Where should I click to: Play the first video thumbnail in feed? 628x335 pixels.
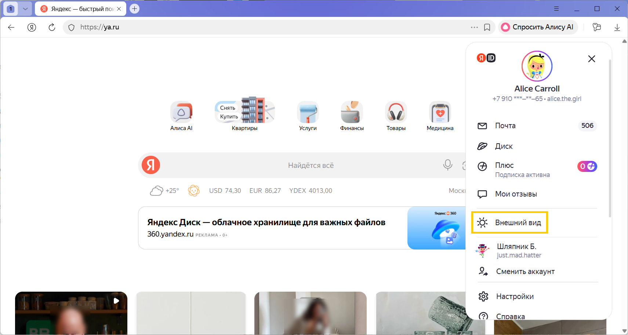tap(71, 313)
